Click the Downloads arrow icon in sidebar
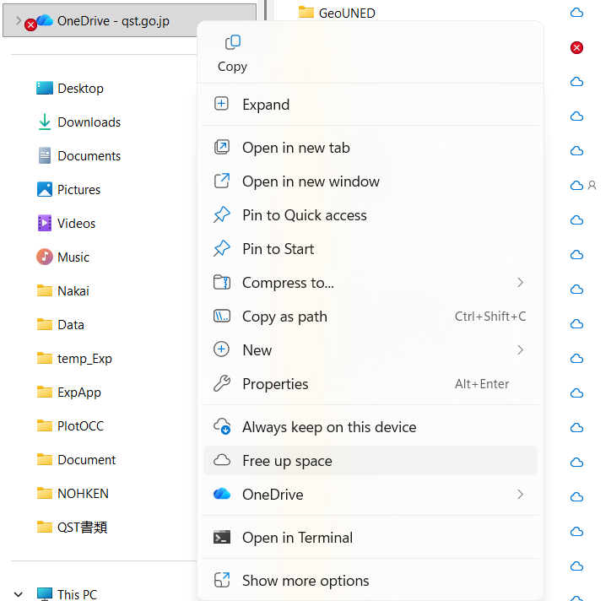The width and height of the screenshot is (611, 601). pyautogui.click(x=45, y=122)
